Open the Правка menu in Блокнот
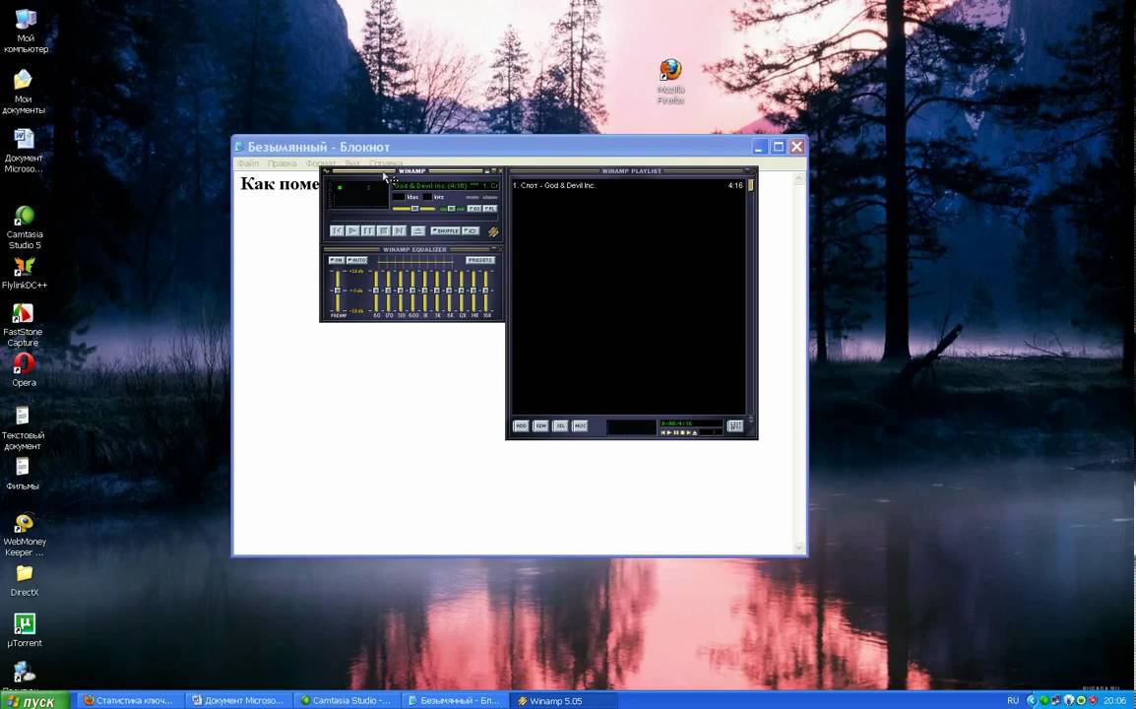The height and width of the screenshot is (709, 1136). (x=282, y=163)
